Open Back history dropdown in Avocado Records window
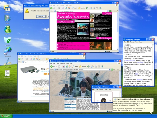Viewport: 157px width, 118px height. coord(56,8)
